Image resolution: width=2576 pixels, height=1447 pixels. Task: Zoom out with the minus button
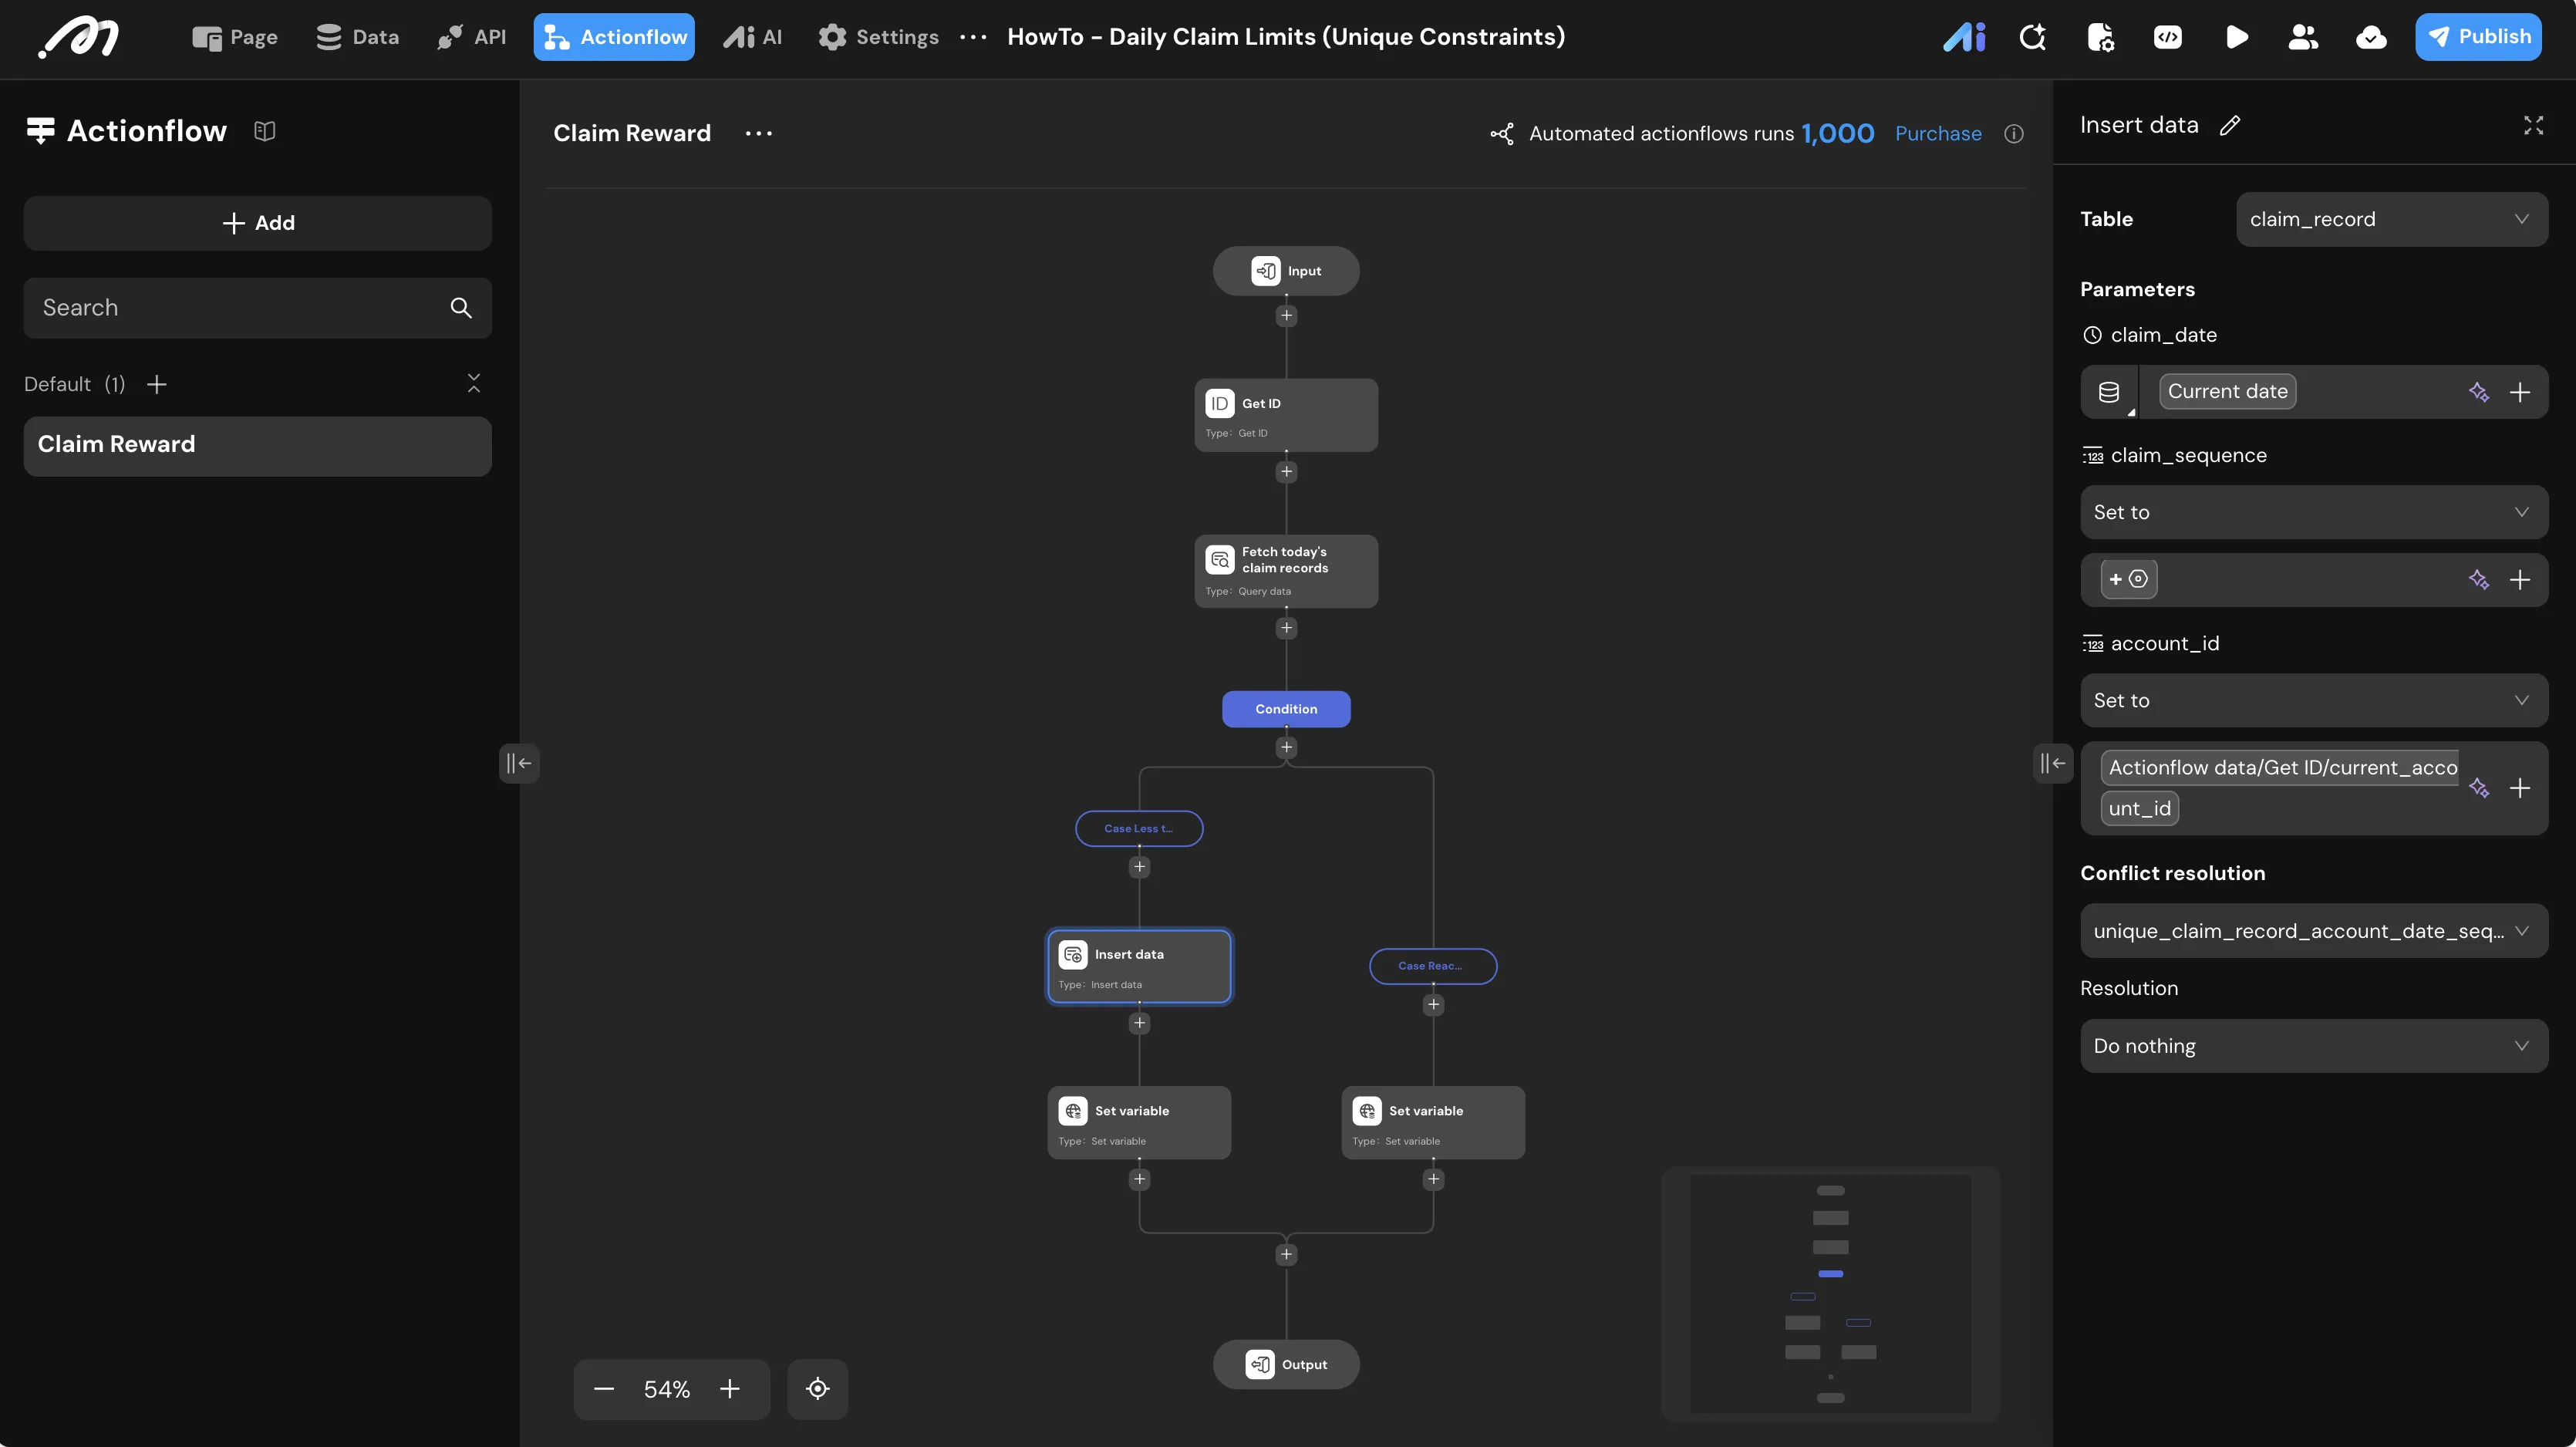click(604, 1389)
